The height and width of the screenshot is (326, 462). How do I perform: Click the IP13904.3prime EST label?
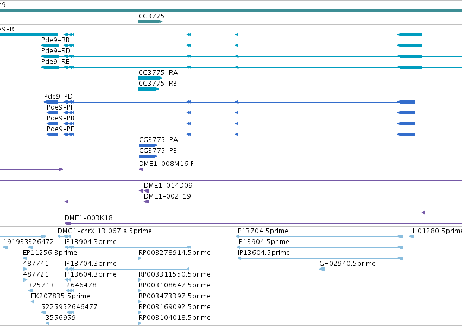click(x=91, y=242)
